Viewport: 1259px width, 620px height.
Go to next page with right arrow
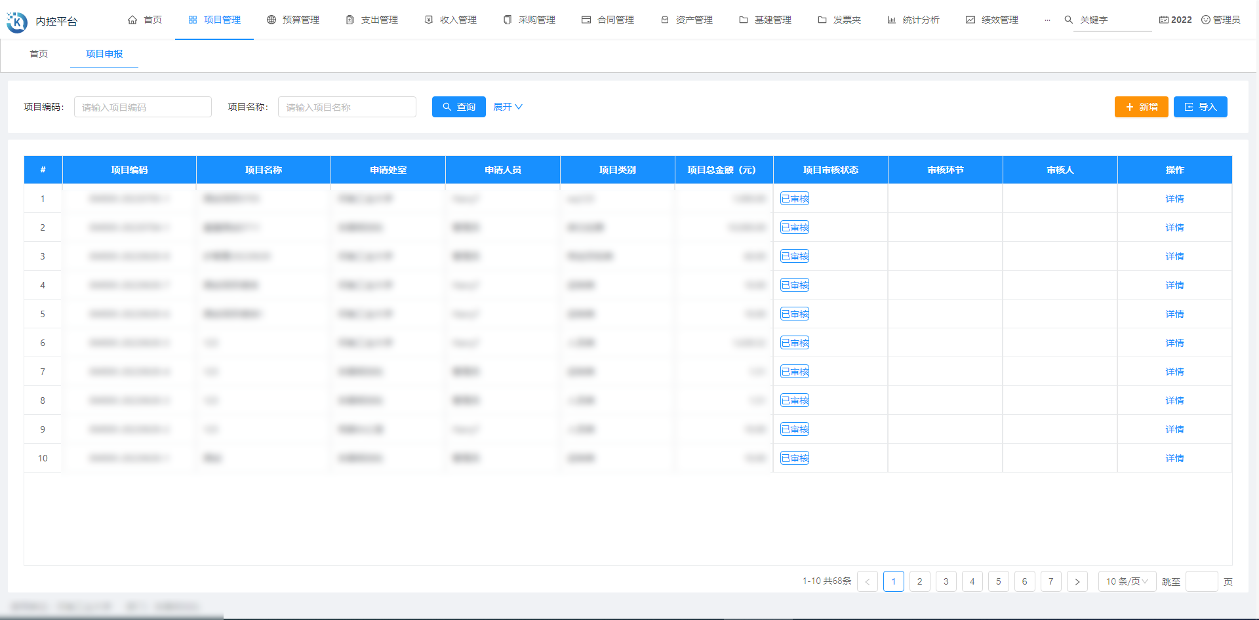point(1077,581)
